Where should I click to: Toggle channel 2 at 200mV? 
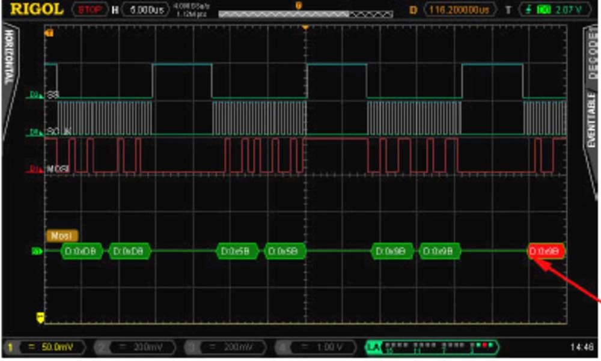(x=136, y=347)
